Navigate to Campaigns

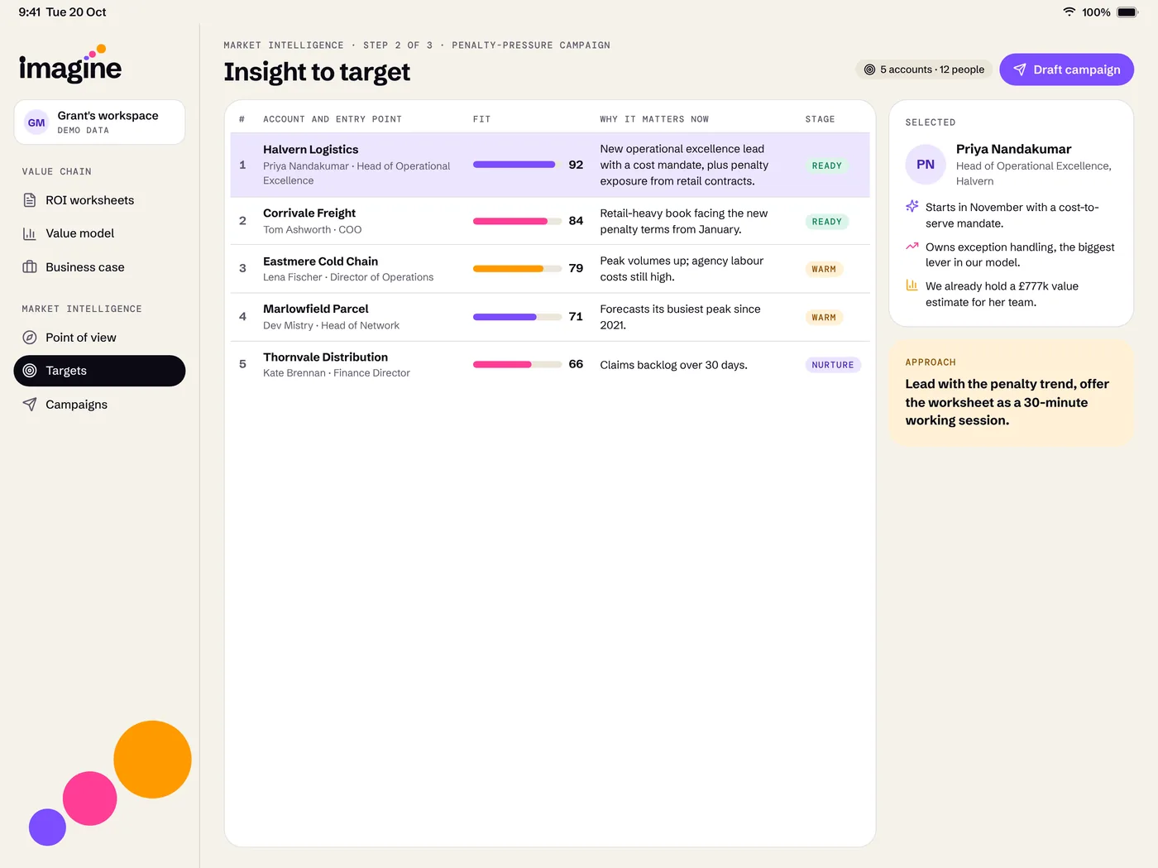click(x=99, y=405)
